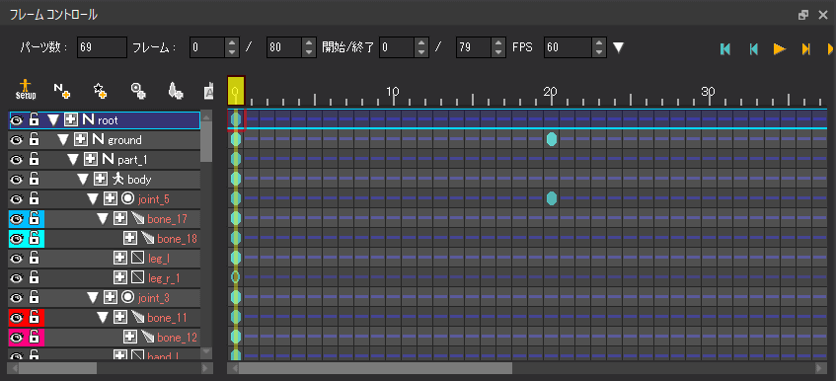Click the timeline horizontal scrollbar thumb
Image resolution: width=836 pixels, height=381 pixels.
click(x=375, y=368)
